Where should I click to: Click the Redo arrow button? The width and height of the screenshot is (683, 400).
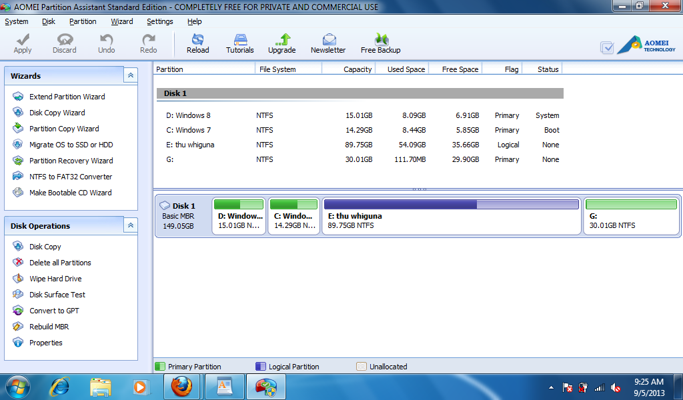[149, 43]
